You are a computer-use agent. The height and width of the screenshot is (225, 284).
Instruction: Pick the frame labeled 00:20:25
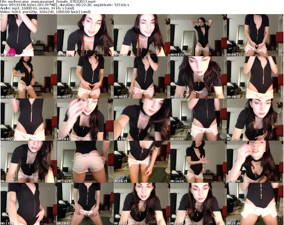[199, 204]
